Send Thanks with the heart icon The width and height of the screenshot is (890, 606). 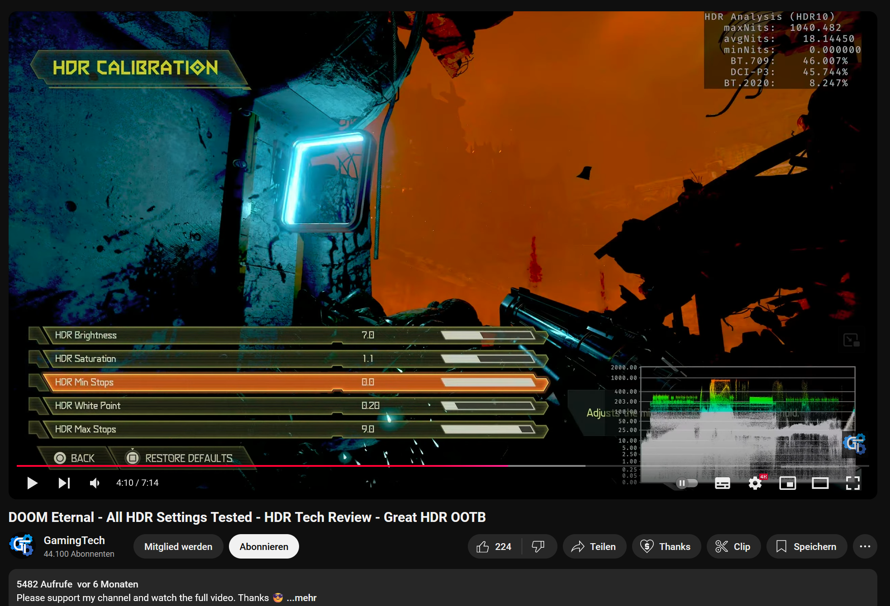pyautogui.click(x=666, y=546)
